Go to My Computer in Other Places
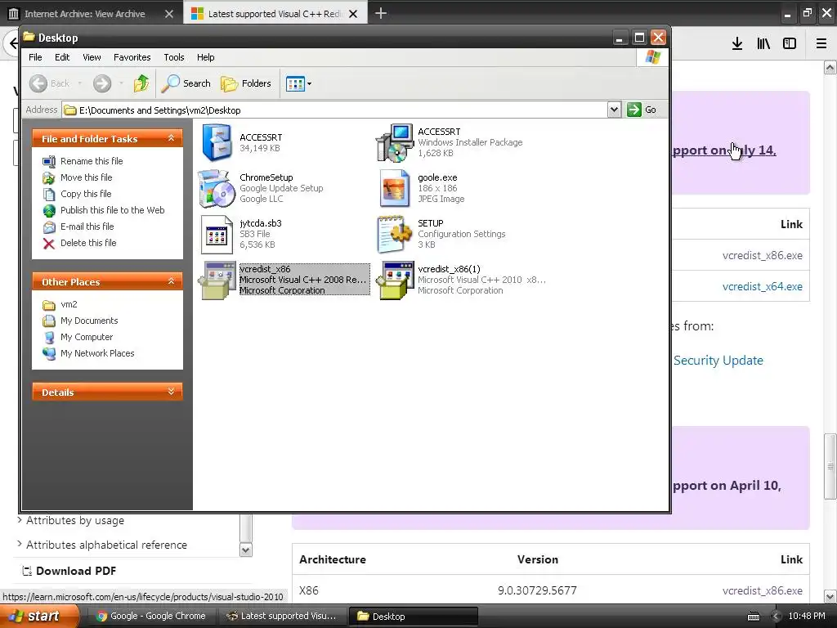Viewport: 837px width, 628px height. 87,337
